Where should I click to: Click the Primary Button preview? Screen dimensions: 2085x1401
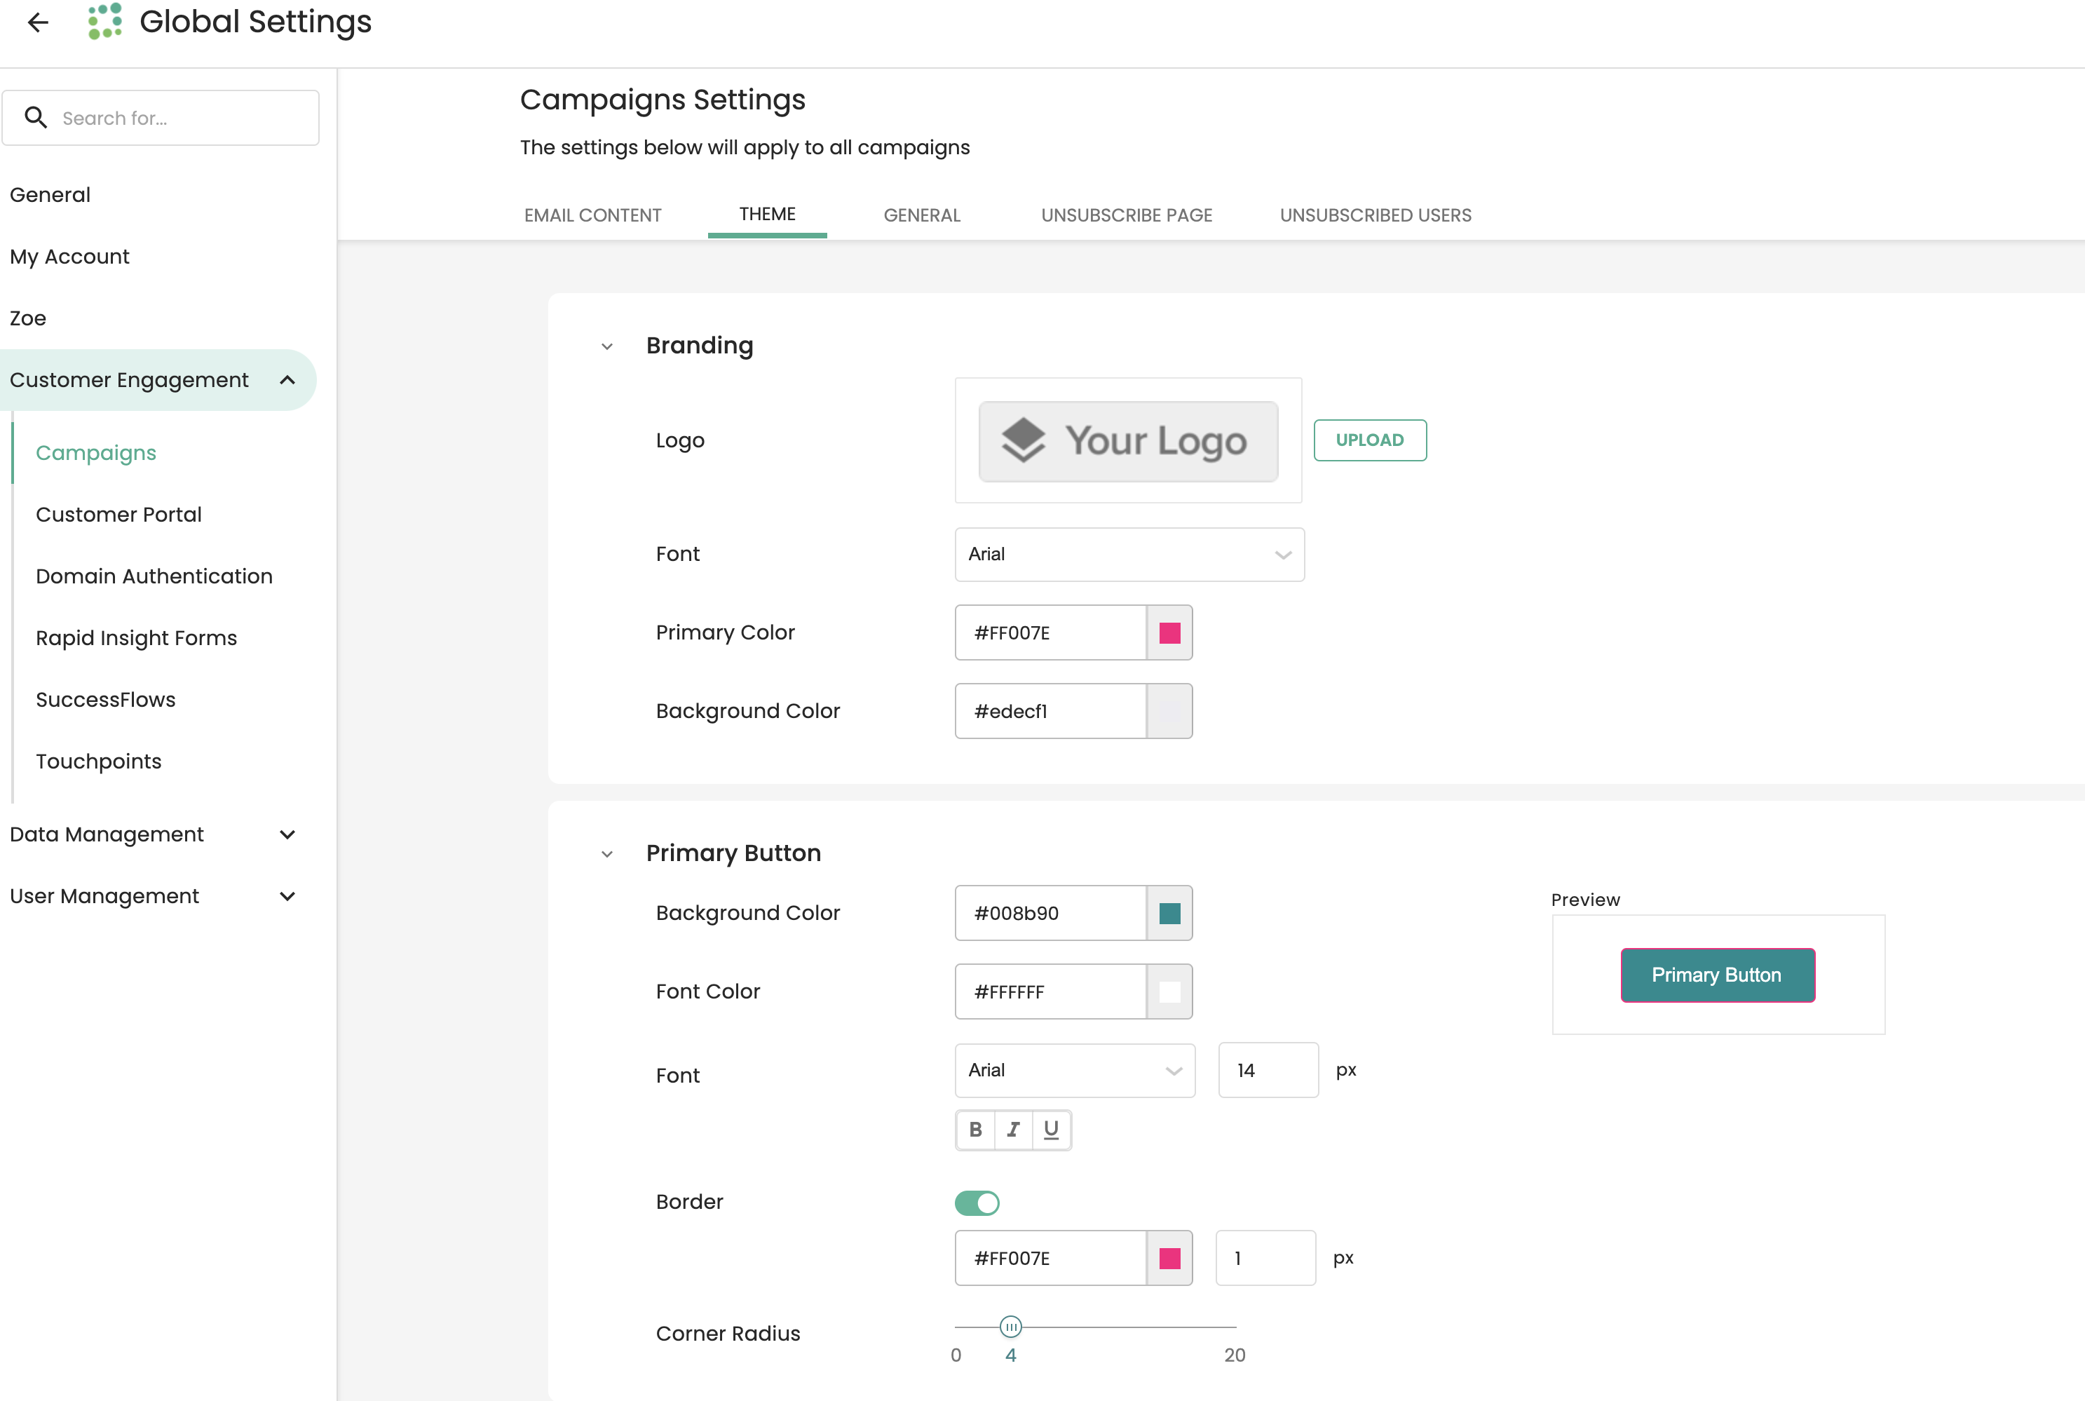pos(1717,975)
